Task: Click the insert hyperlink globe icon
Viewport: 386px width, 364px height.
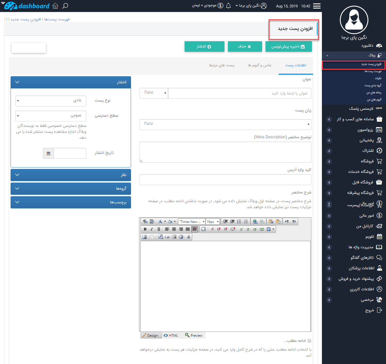Action: (x=255, y=222)
